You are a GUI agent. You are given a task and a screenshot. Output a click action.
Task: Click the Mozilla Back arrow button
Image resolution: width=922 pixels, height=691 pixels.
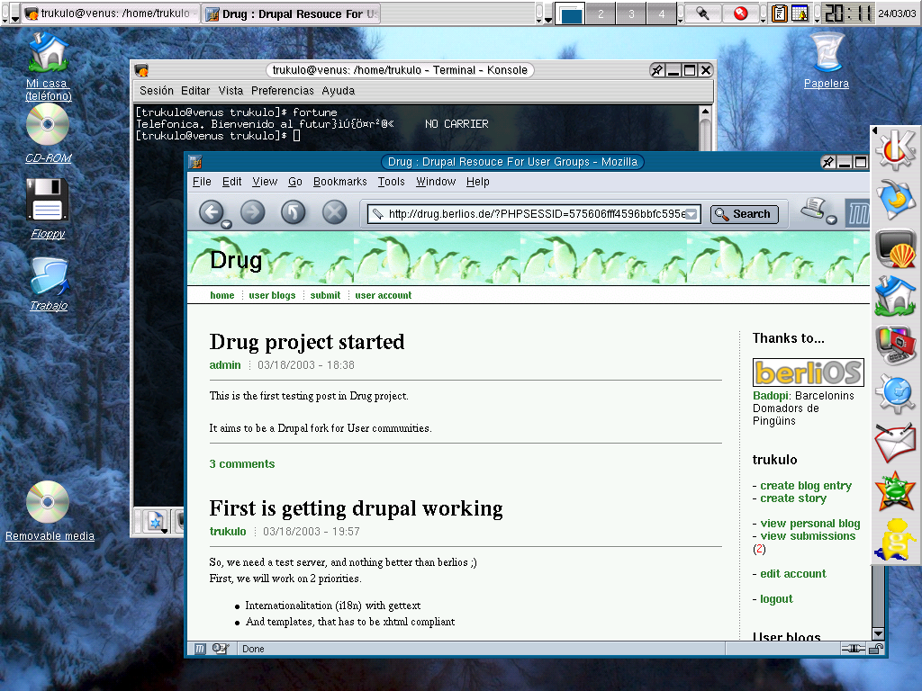click(x=211, y=212)
